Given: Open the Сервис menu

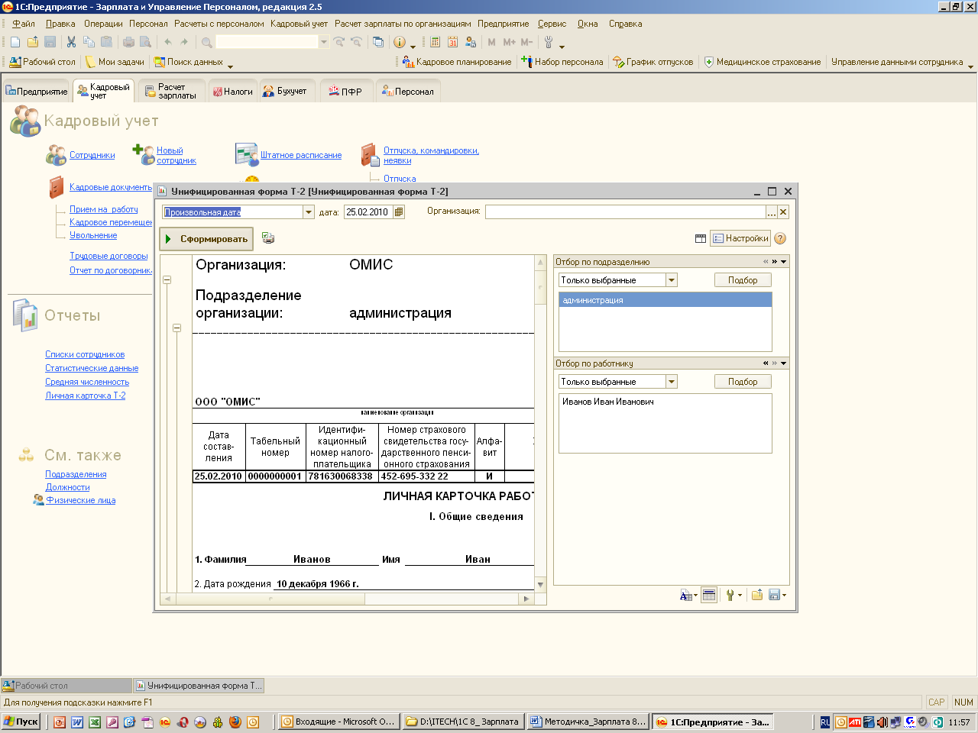Looking at the screenshot, I should pyautogui.click(x=552, y=24).
